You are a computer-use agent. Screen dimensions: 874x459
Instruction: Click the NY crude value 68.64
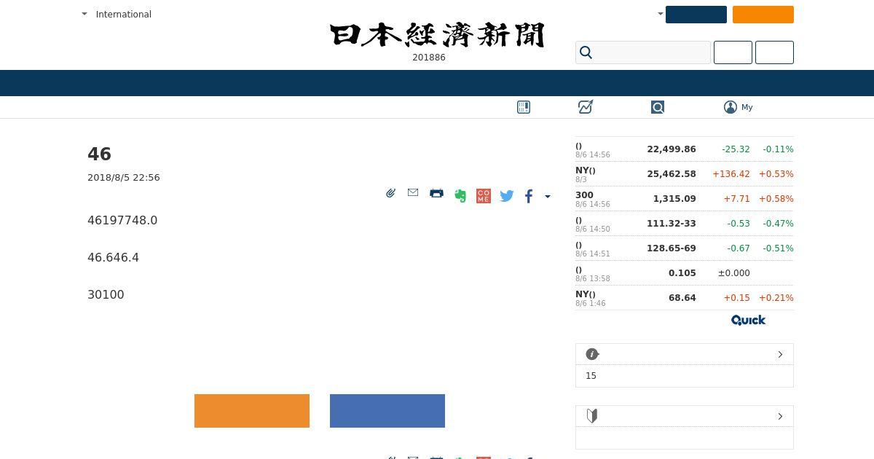click(682, 298)
